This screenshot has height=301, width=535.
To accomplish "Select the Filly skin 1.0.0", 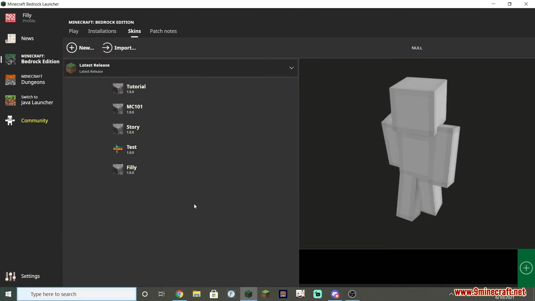I will [132, 169].
